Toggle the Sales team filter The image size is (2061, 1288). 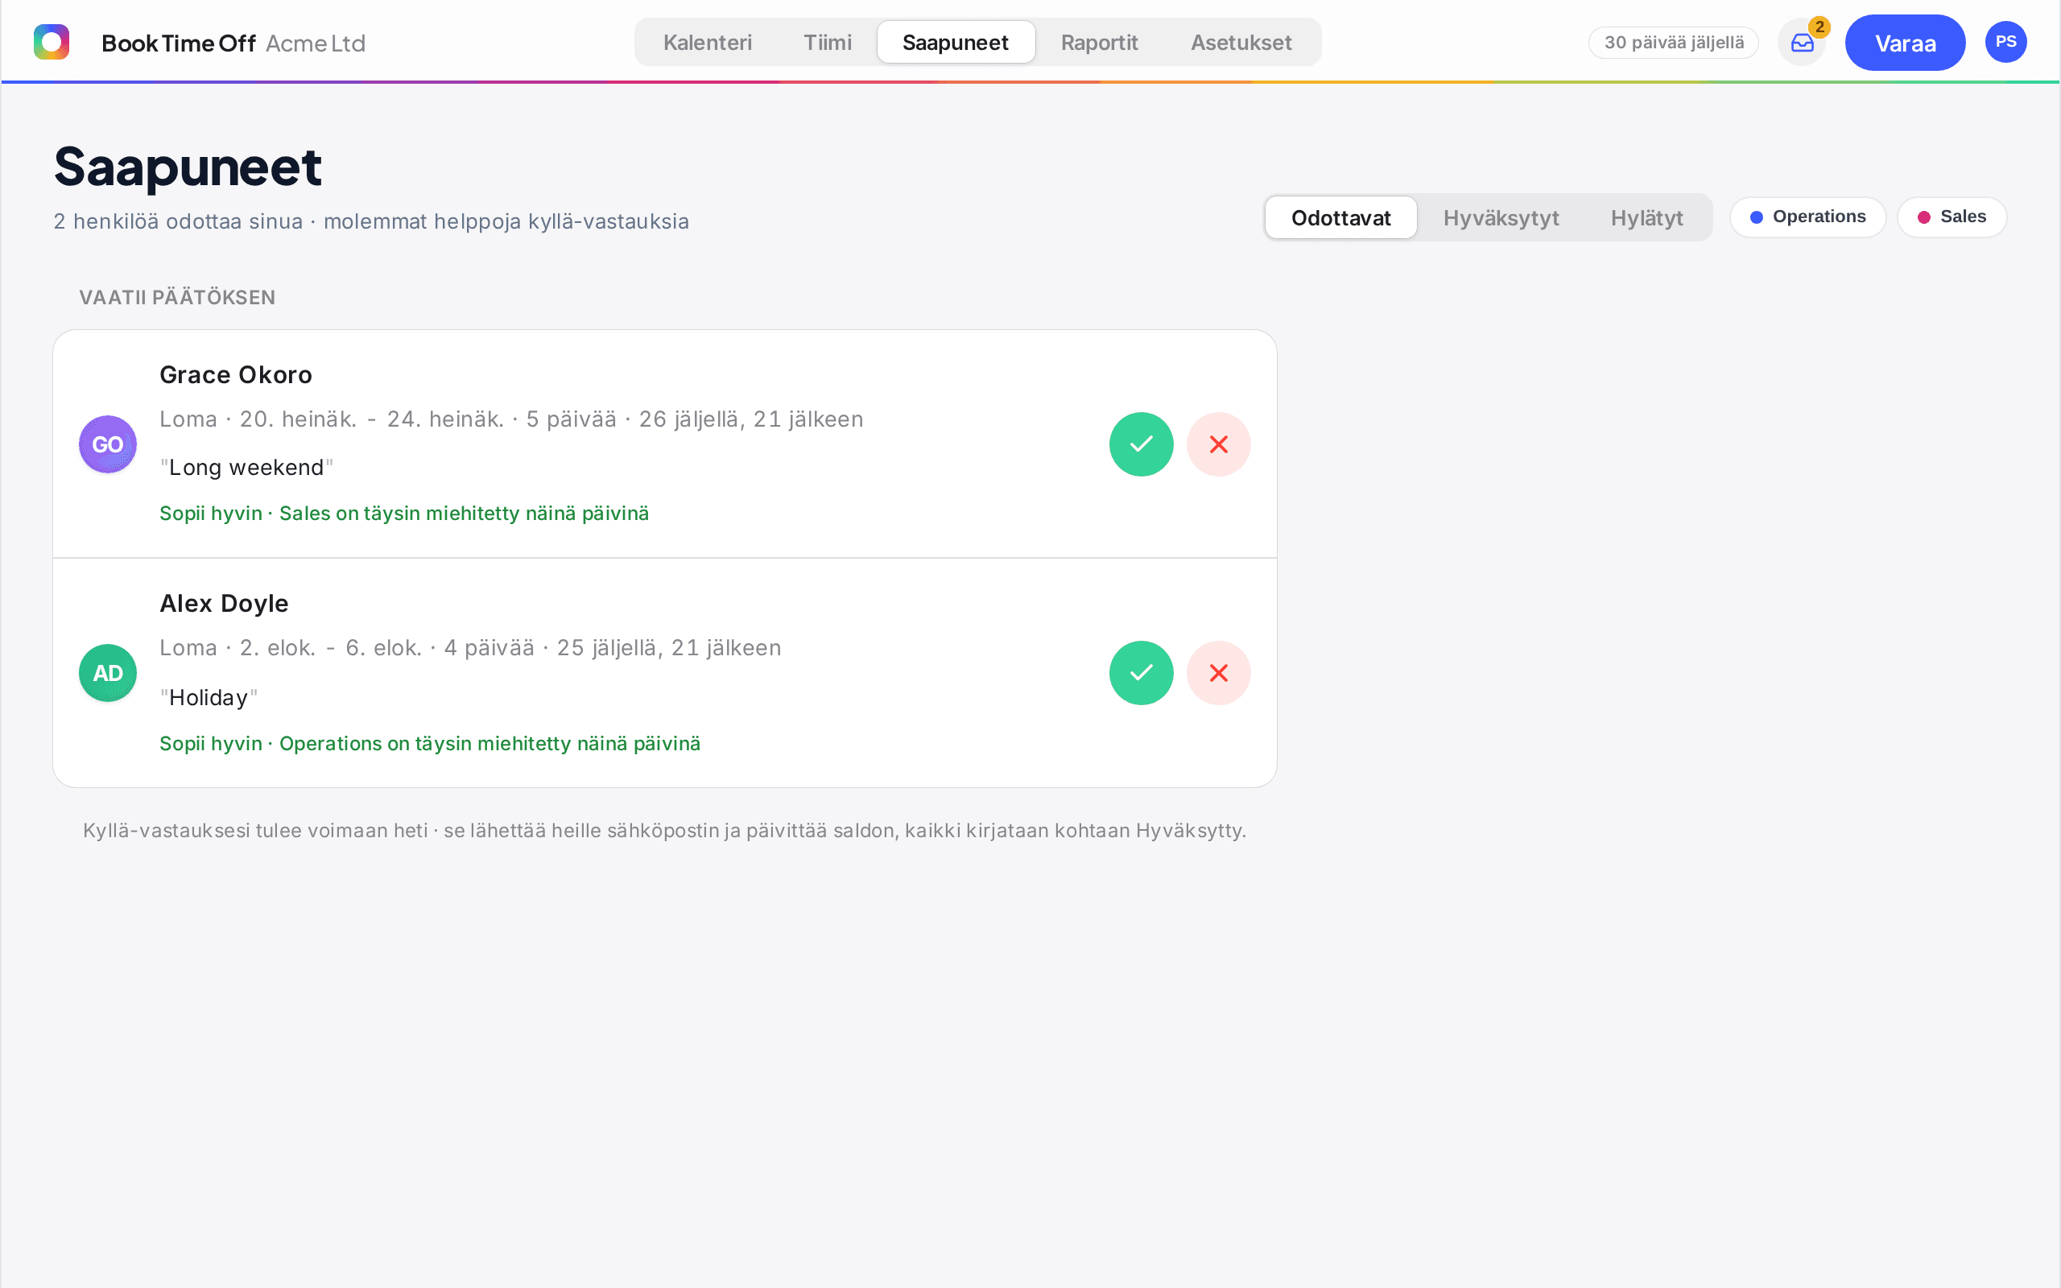point(1952,217)
